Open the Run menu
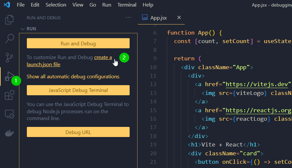This screenshot has width=292, height=168. coord(107,5)
